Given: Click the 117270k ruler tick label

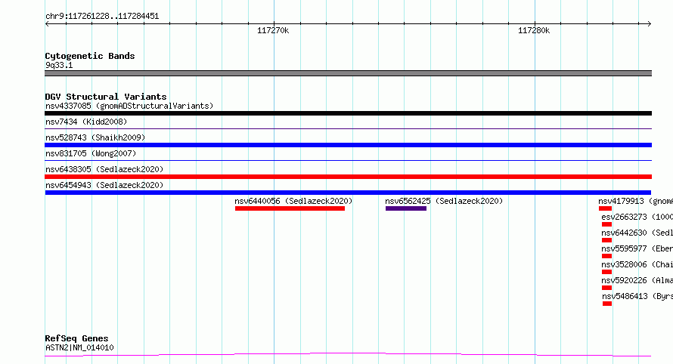Looking at the screenshot, I should [x=273, y=30].
